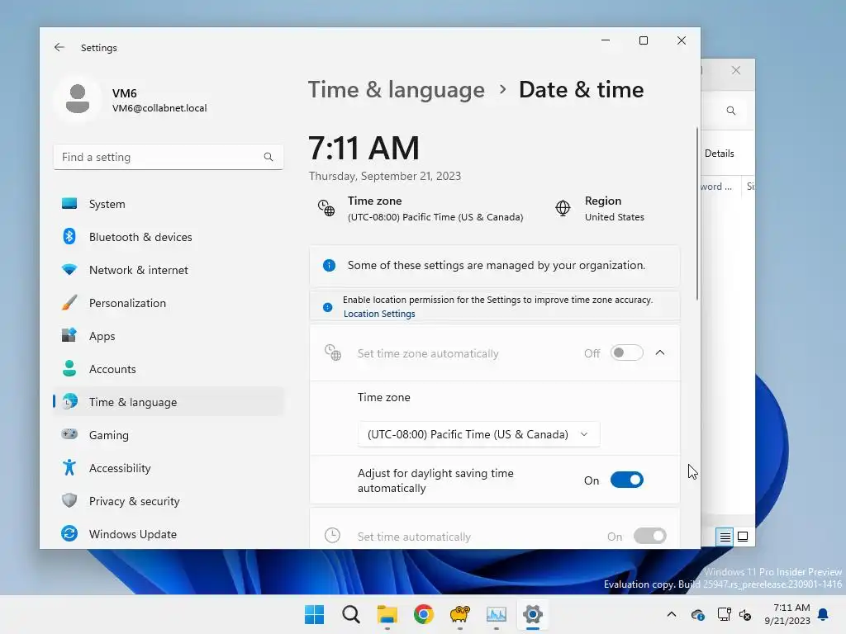The width and height of the screenshot is (846, 634).
Task: Click the Settings gear on the taskbar
Action: [x=533, y=614]
